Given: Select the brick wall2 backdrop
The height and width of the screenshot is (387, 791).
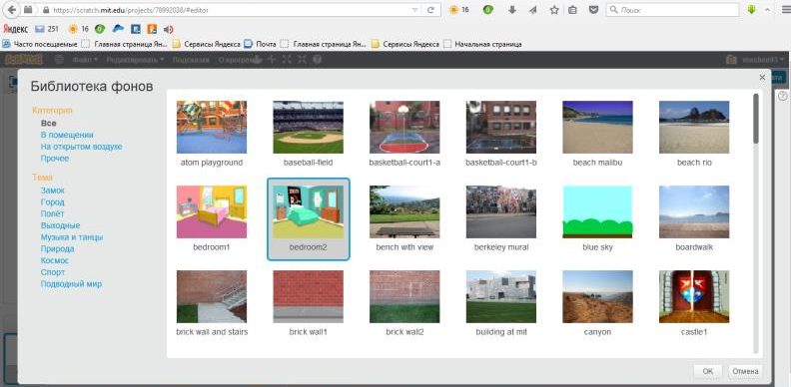Looking at the screenshot, I should [x=404, y=303].
